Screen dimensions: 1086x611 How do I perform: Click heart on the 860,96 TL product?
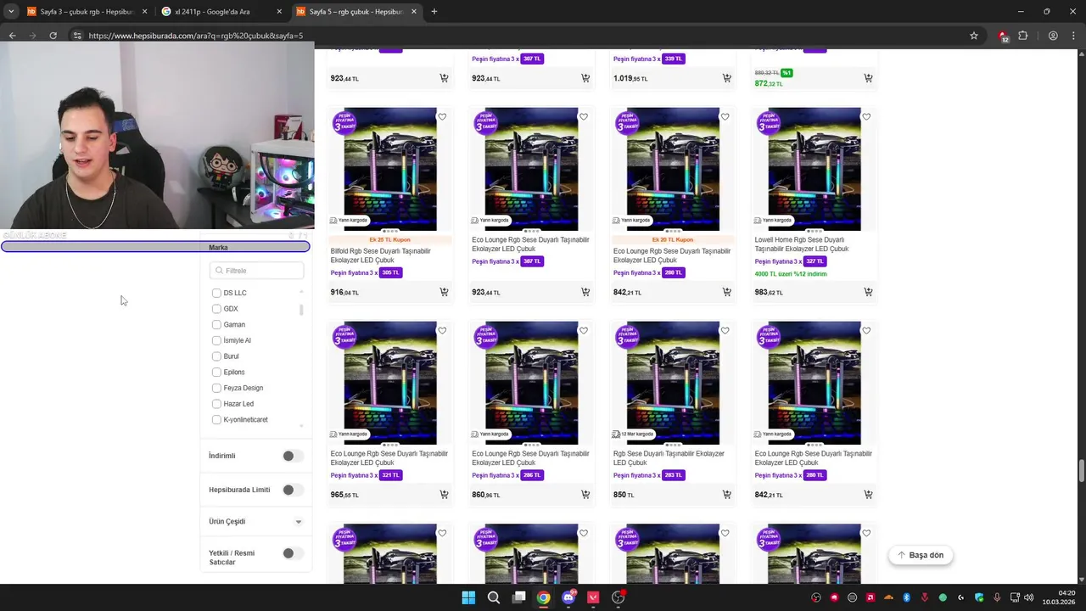[x=584, y=331]
